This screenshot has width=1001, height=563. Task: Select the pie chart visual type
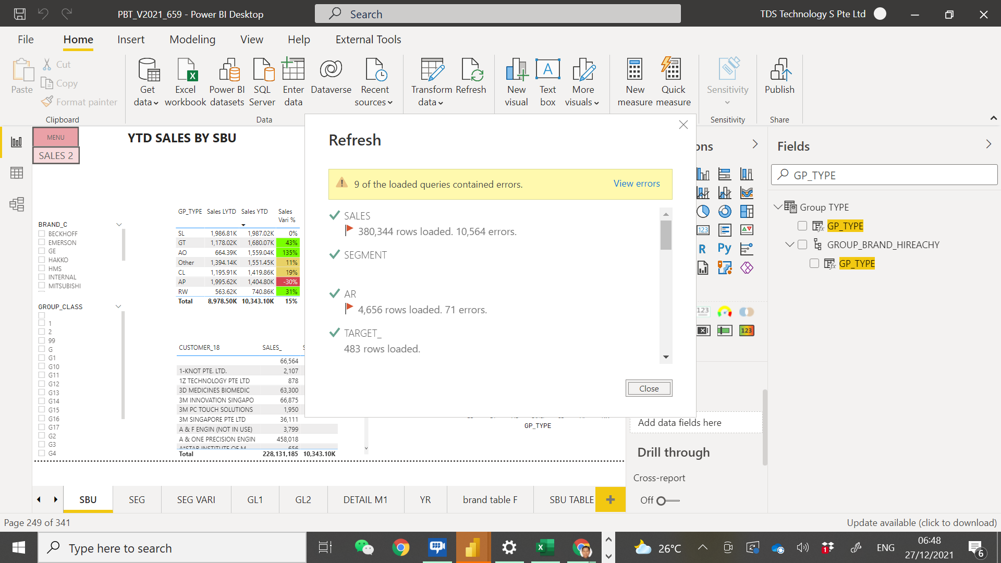(x=703, y=211)
